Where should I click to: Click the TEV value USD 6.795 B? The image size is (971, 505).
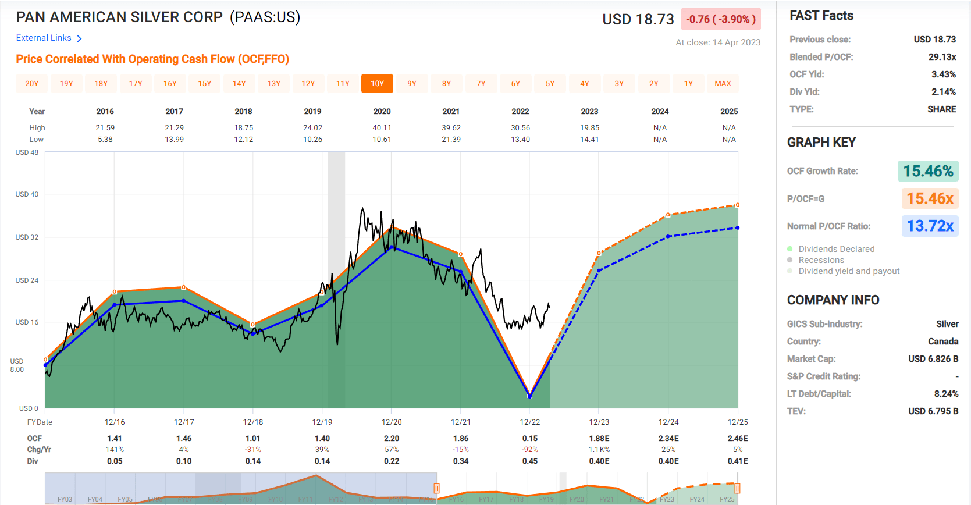click(933, 411)
